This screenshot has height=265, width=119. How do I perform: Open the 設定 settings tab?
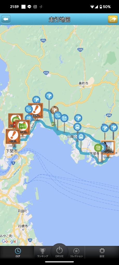(102, 253)
